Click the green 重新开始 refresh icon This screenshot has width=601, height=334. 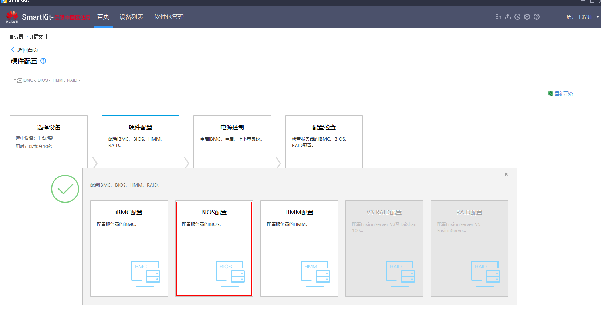pyautogui.click(x=550, y=93)
